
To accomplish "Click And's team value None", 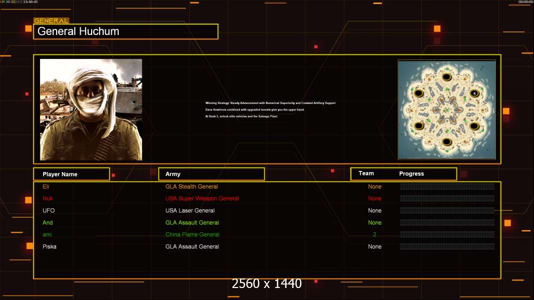I will tap(375, 222).
